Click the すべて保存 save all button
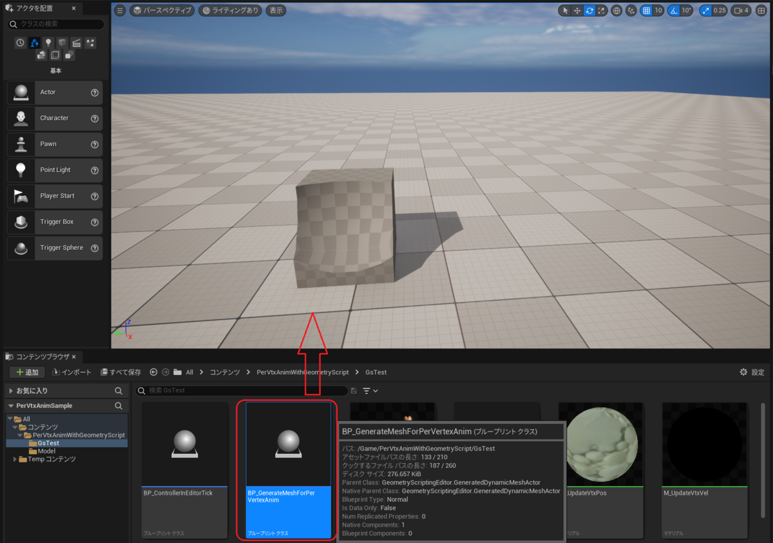773x543 pixels. tap(120, 372)
